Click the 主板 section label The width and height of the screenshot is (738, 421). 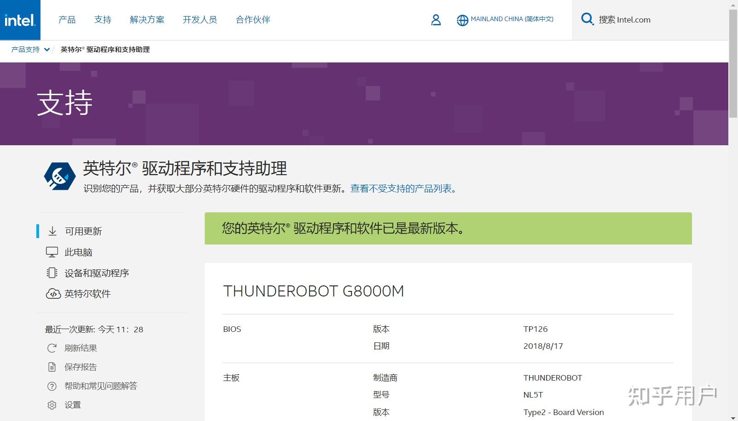pyautogui.click(x=231, y=378)
